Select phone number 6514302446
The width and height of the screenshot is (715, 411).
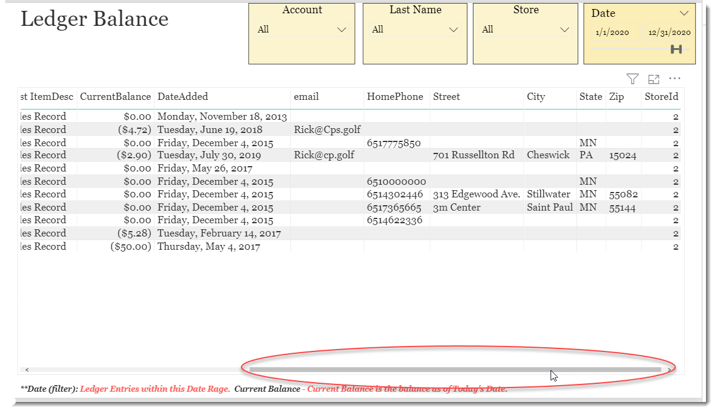pos(395,194)
